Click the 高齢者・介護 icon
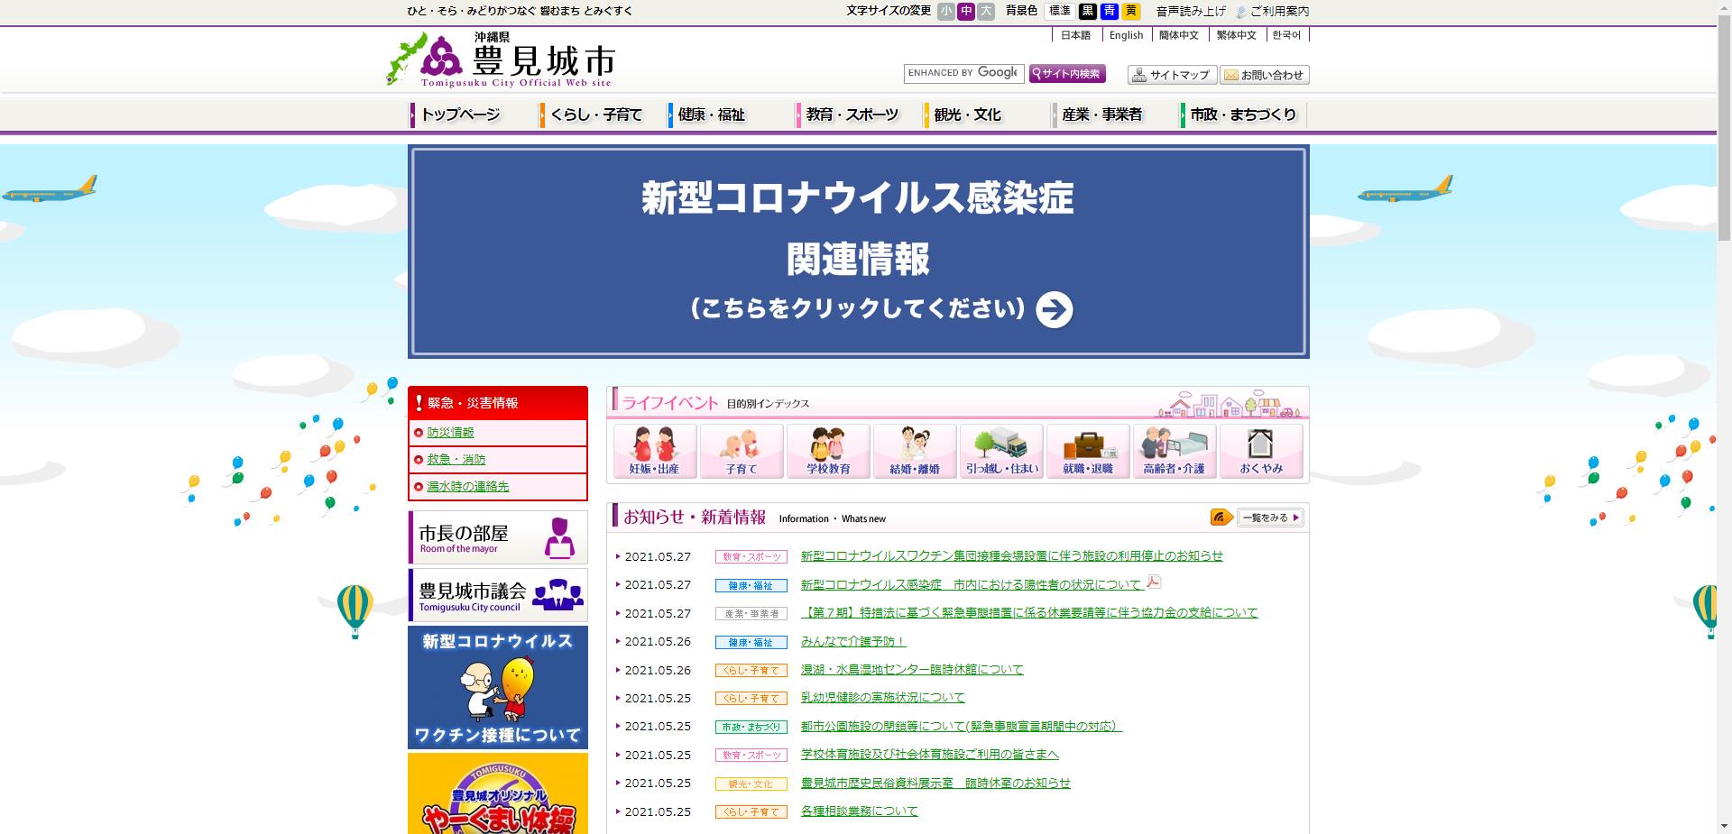 point(1175,451)
